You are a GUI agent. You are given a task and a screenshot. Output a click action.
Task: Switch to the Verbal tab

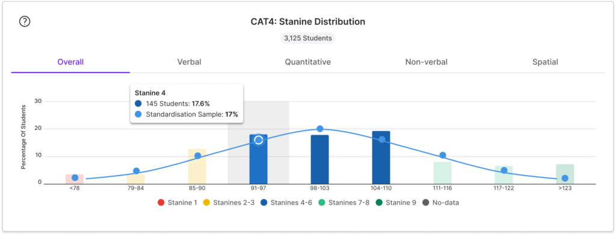point(189,62)
